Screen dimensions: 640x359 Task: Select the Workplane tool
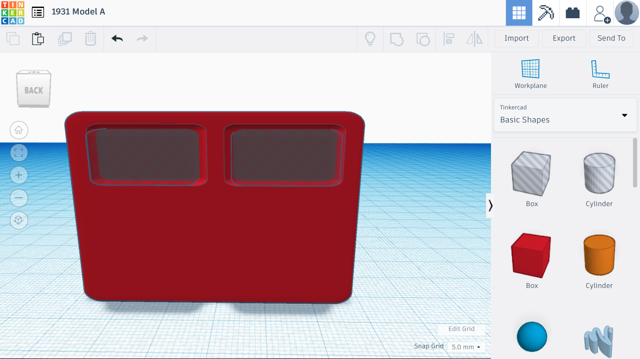pyautogui.click(x=530, y=74)
